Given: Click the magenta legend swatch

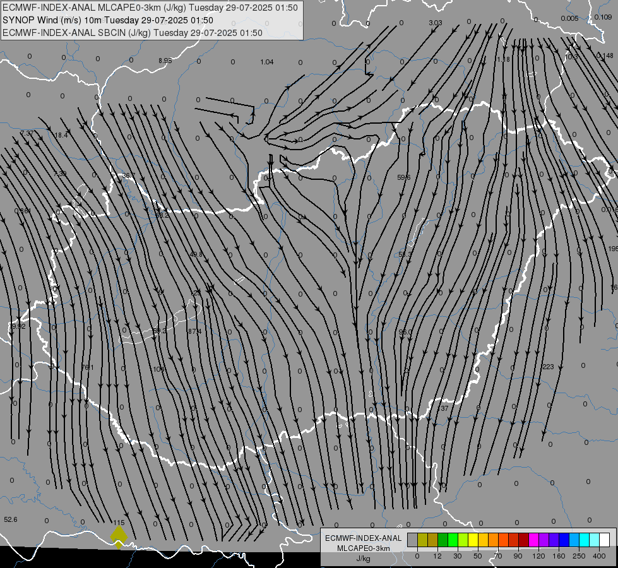Looking at the screenshot, I should tap(534, 540).
